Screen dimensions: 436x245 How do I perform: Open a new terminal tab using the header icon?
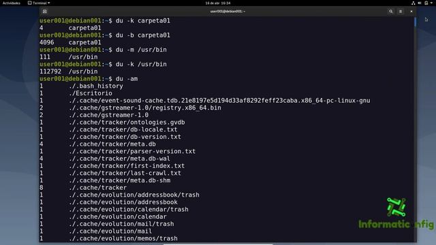tap(44, 12)
